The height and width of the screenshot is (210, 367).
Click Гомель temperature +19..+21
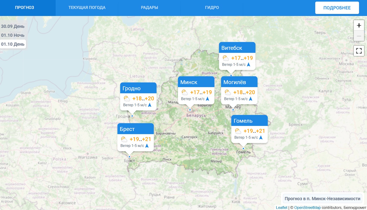[x=254, y=131]
